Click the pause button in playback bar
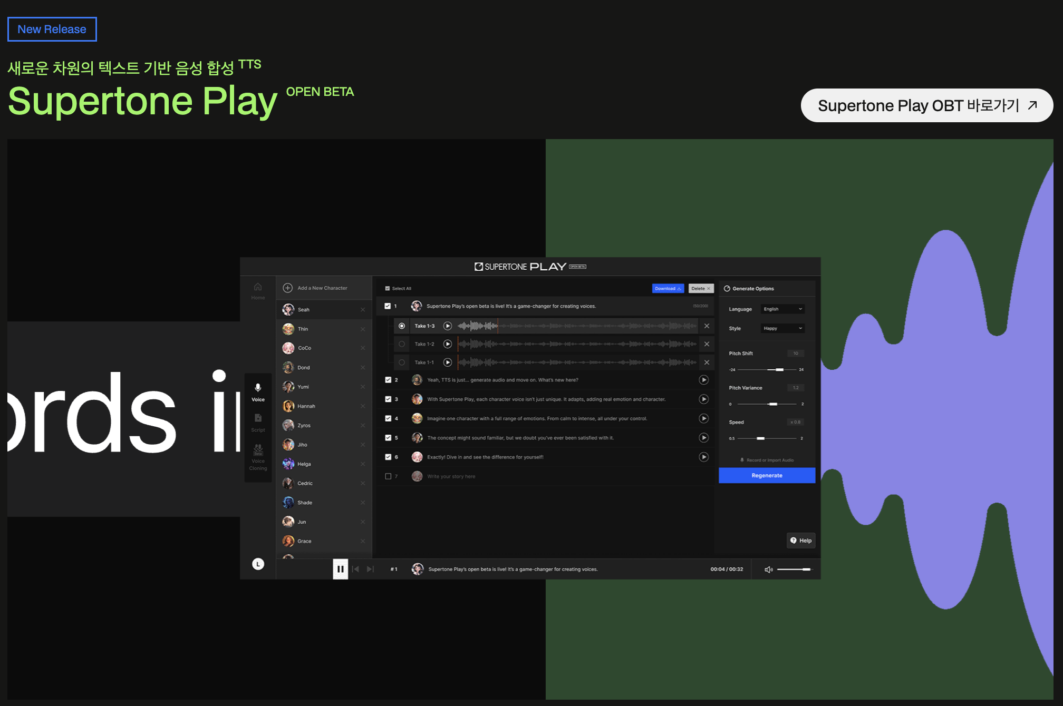The height and width of the screenshot is (706, 1063). click(x=340, y=567)
